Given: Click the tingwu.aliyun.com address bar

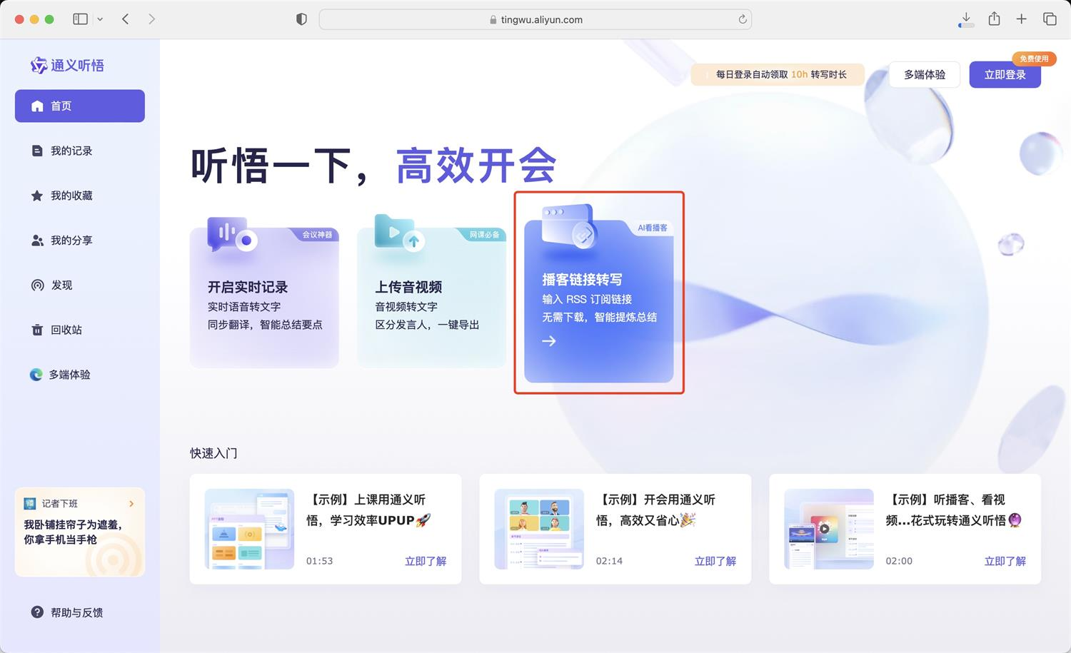Looking at the screenshot, I should tap(535, 19).
